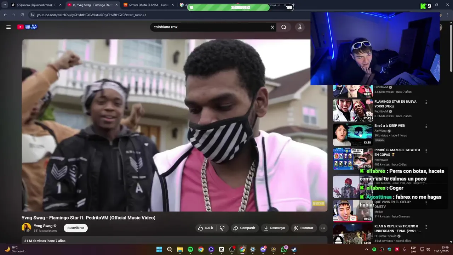Screen dimensions: 453x255
Task: Open the tab search dropdown arrow
Action: pos(5,5)
